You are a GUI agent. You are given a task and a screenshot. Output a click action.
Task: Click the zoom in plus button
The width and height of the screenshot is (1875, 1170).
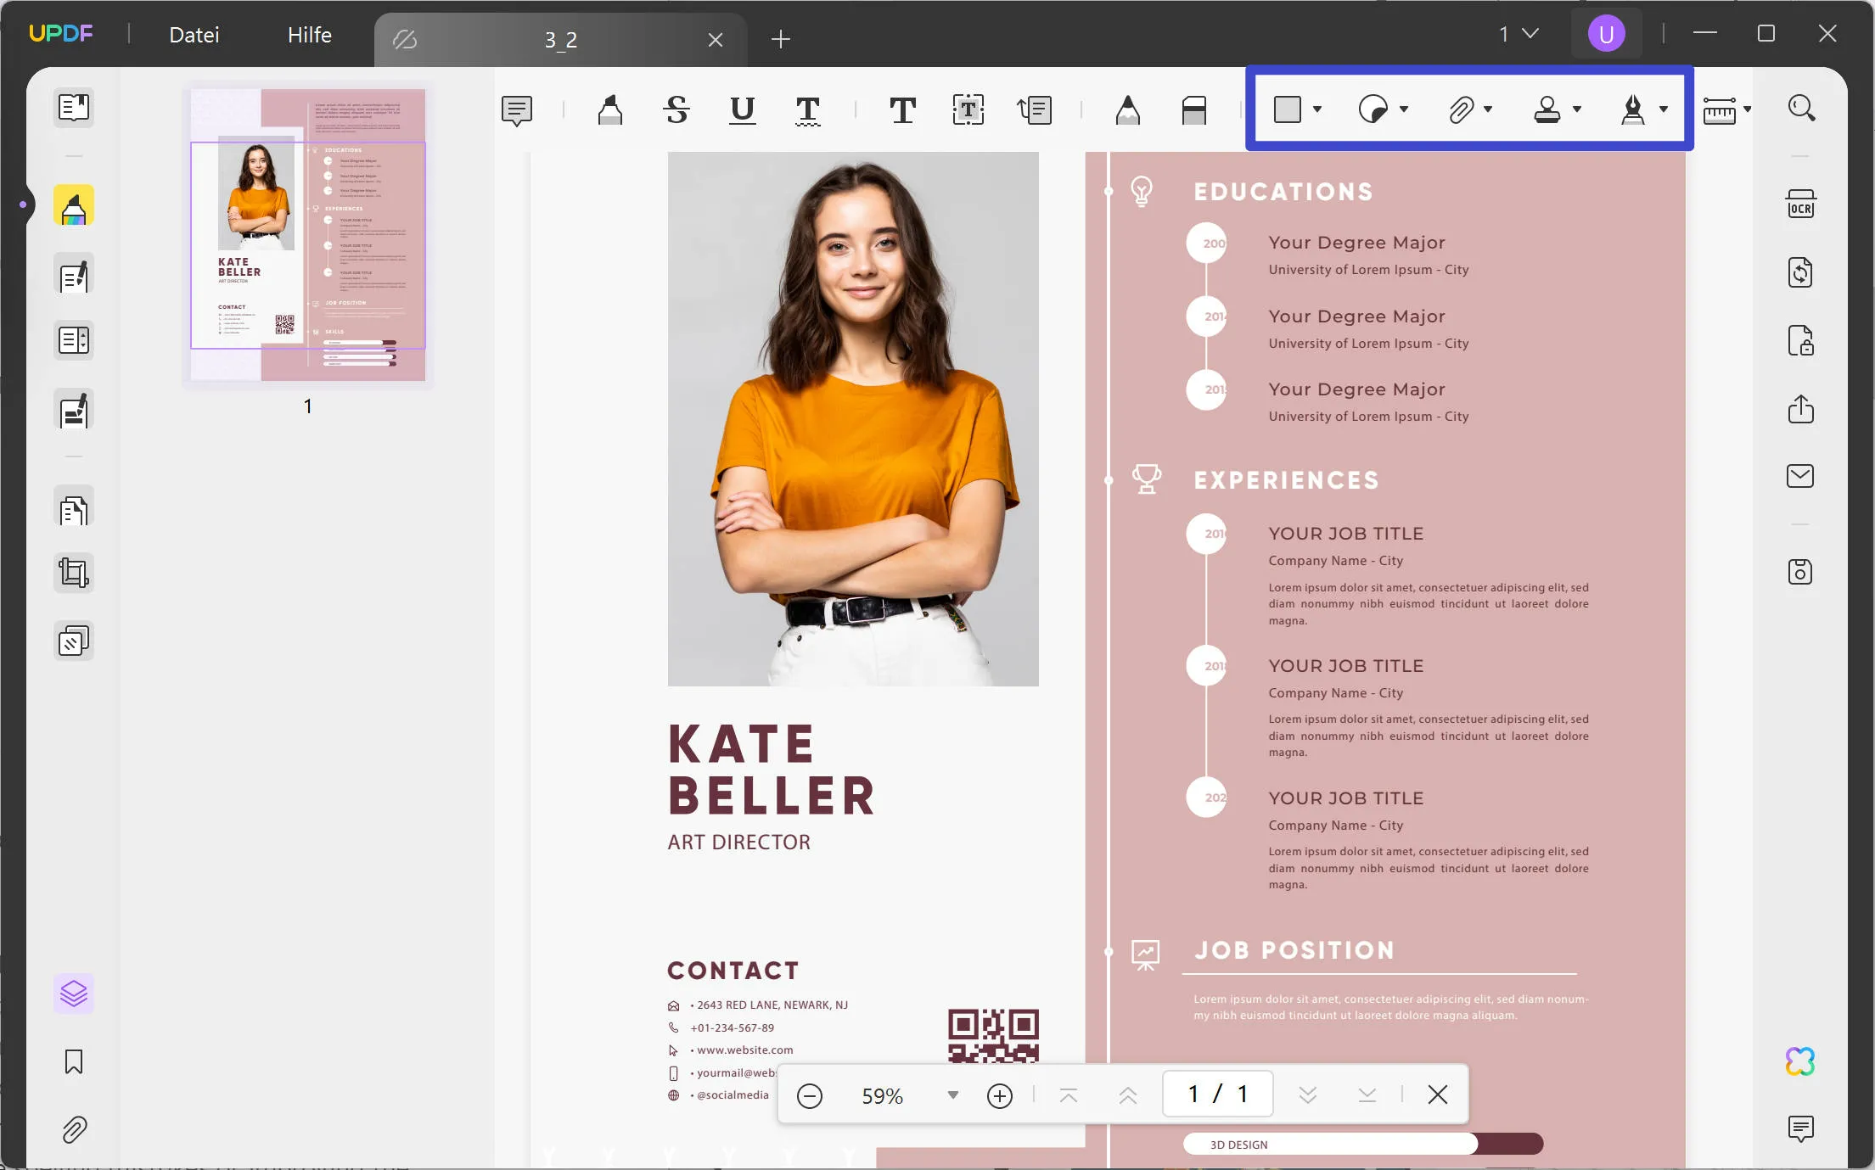pyautogui.click(x=999, y=1096)
